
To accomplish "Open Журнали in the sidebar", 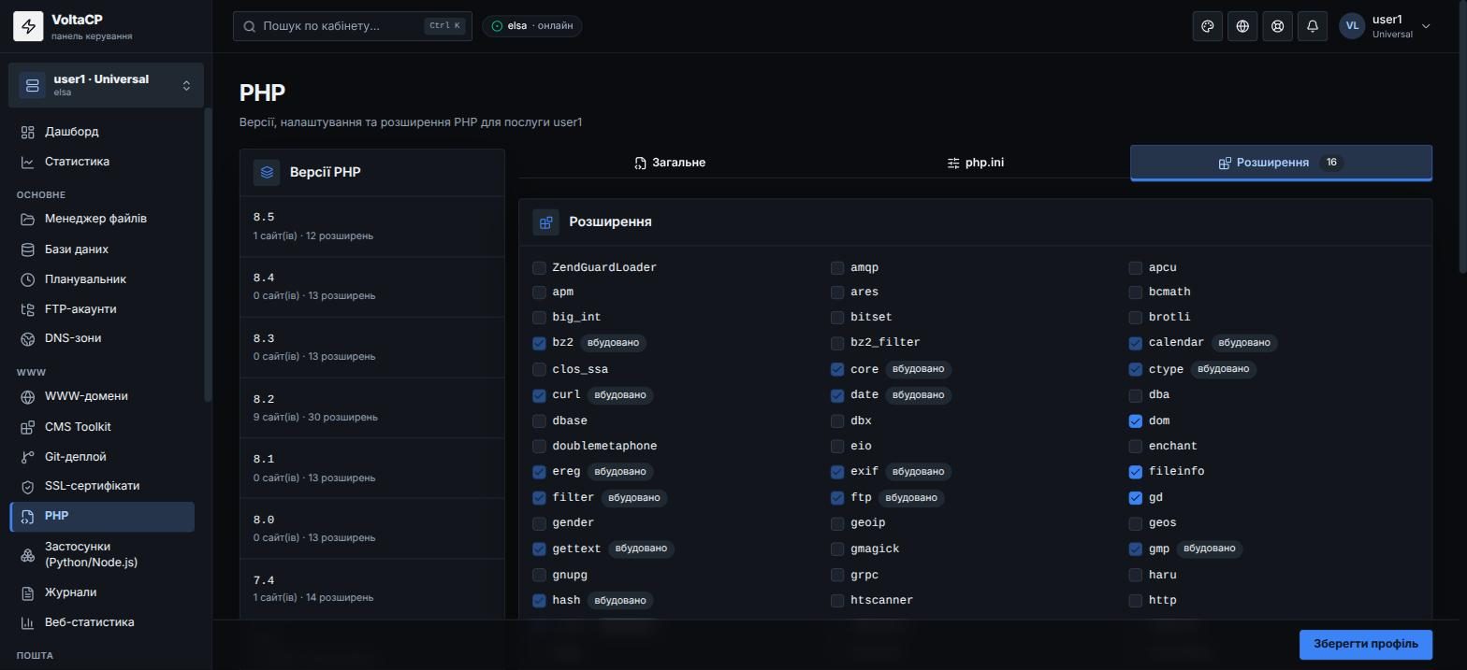I will click(102, 592).
